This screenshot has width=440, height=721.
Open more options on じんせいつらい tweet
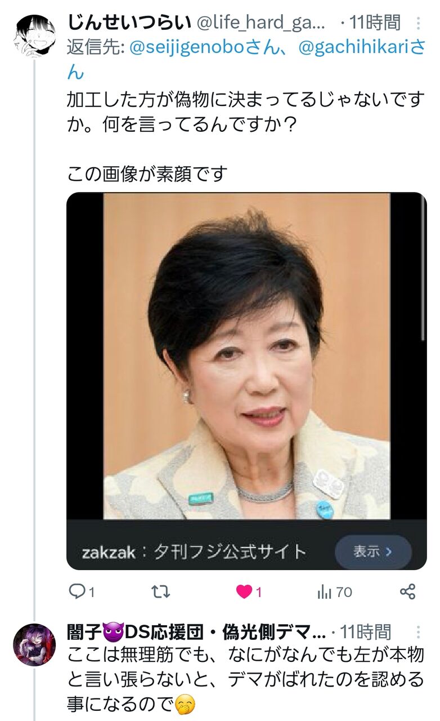point(418,23)
